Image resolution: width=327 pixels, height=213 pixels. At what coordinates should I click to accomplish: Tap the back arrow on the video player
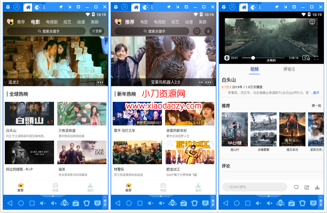(x=227, y=20)
